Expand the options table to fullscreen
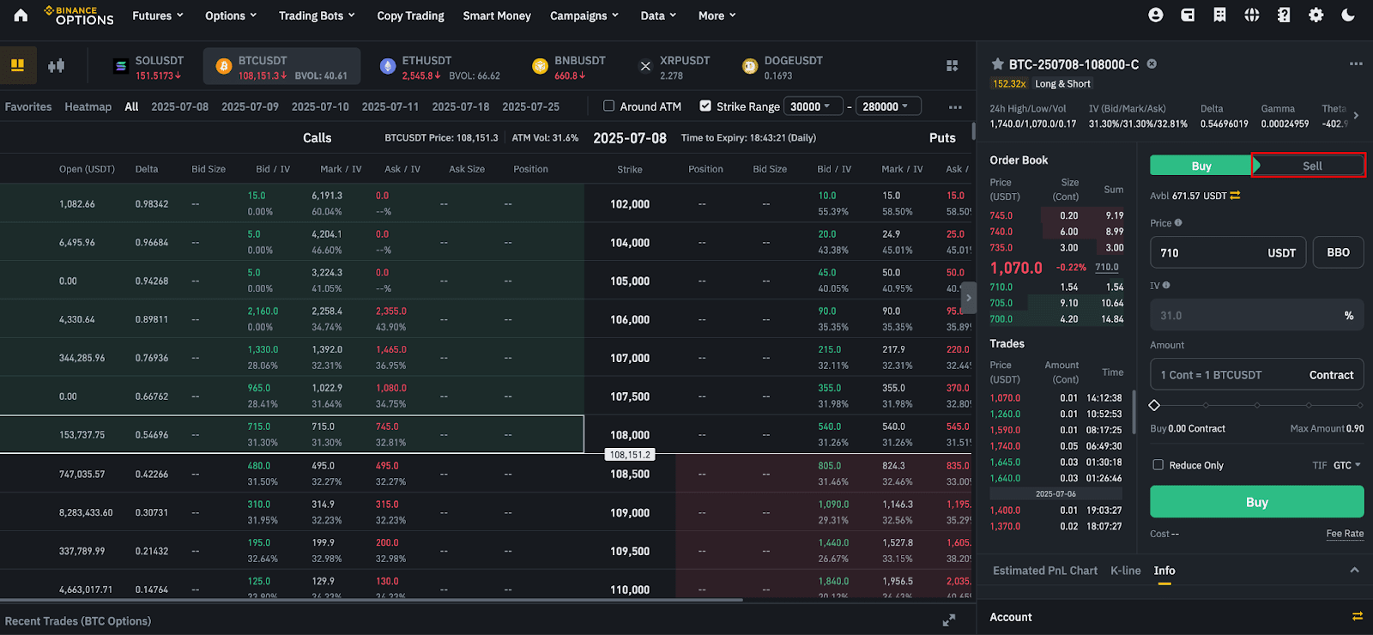The width and height of the screenshot is (1373, 635). 949,620
